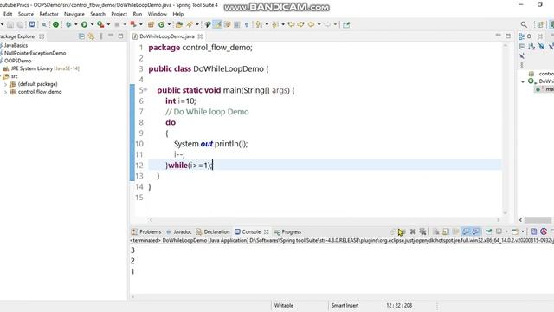Click Last Edit Location arrow icon

[291, 24]
